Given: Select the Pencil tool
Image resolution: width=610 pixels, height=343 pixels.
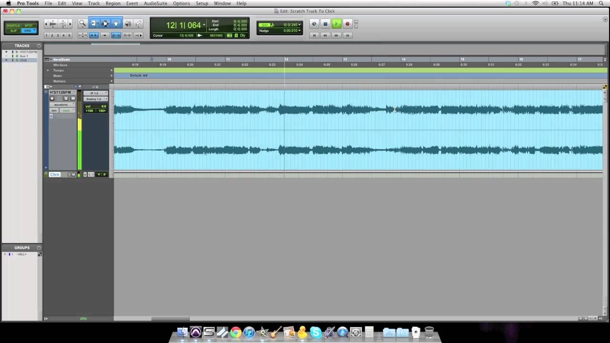Looking at the screenshot, I should 138,23.
